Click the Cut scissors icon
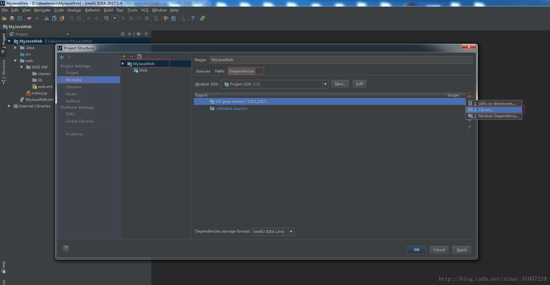This screenshot has width=550, height=285. coord(47,18)
